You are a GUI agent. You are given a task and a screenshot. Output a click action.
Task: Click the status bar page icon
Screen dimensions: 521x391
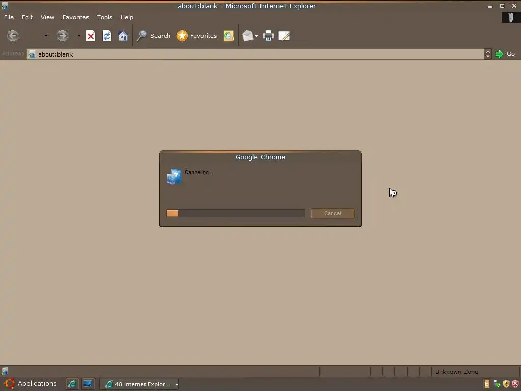click(x=5, y=371)
